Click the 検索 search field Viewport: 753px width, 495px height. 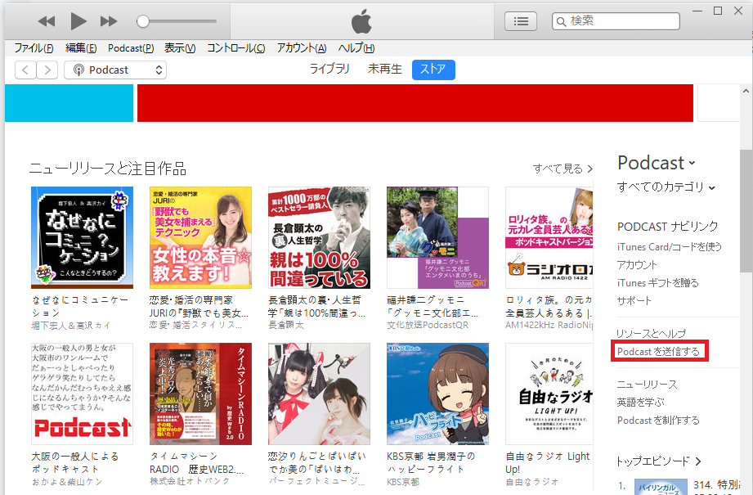point(616,21)
